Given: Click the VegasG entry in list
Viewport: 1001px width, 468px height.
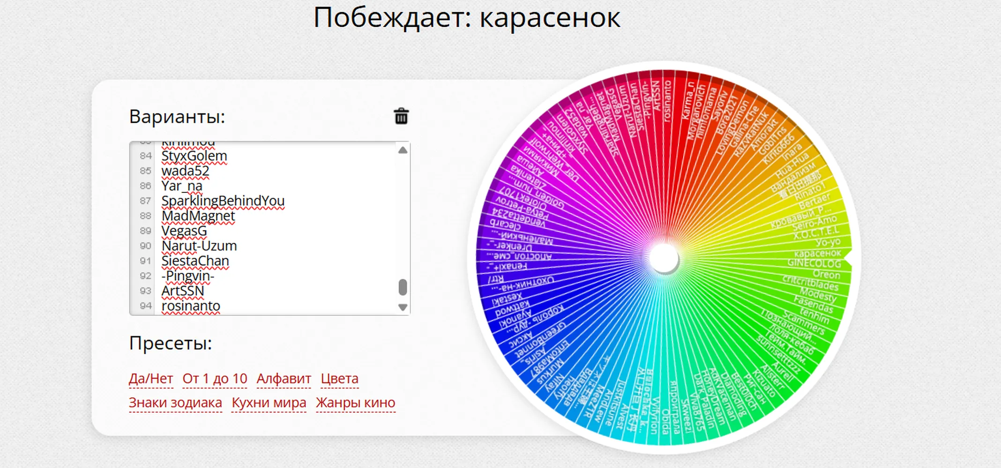Looking at the screenshot, I should coord(184,231).
